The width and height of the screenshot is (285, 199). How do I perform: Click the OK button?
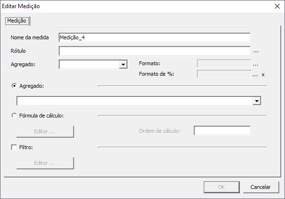click(x=222, y=187)
